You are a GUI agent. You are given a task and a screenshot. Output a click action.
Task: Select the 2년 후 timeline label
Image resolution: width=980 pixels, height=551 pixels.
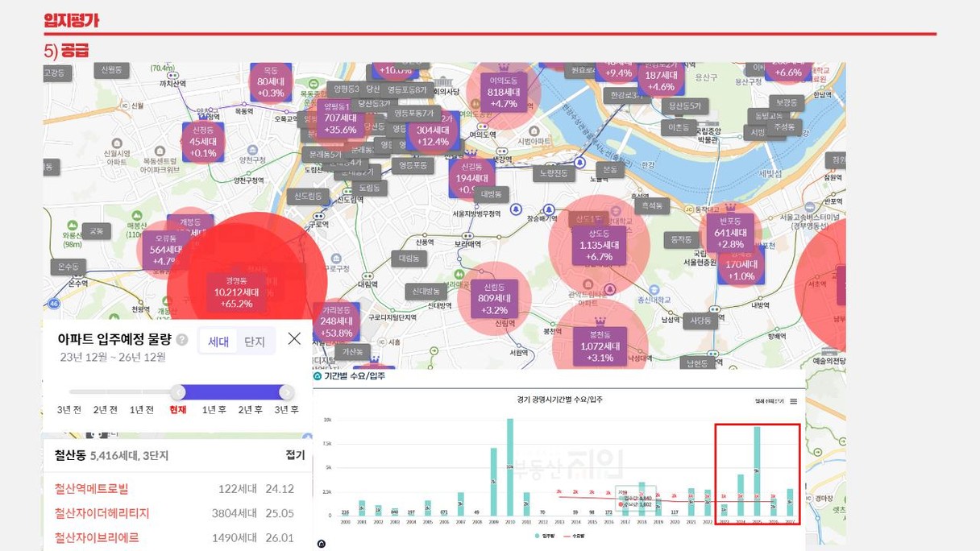point(251,410)
